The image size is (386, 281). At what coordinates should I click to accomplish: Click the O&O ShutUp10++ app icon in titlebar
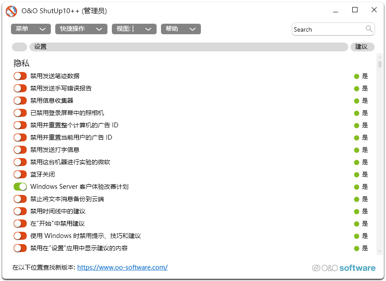pyautogui.click(x=11, y=11)
